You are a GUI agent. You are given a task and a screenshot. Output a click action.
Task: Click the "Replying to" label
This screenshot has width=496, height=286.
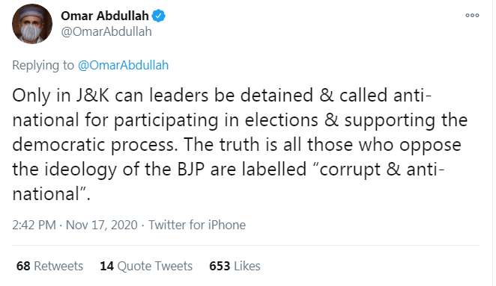[x=43, y=65]
